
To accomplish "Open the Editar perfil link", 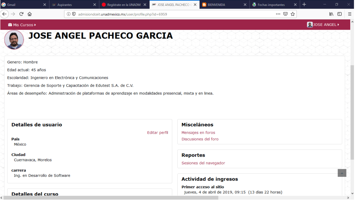I will [157, 132].
